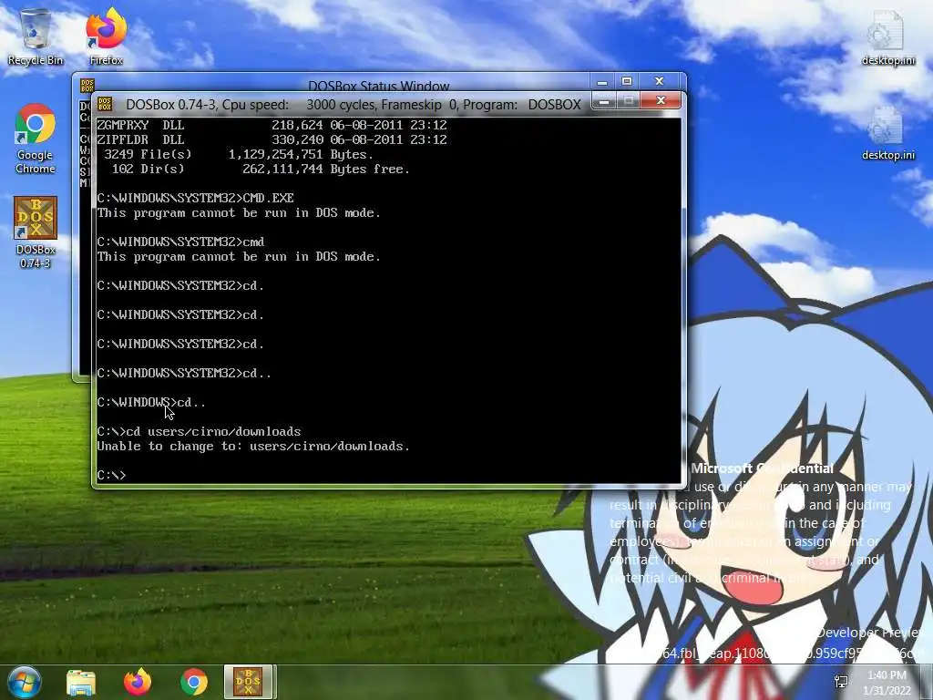The width and height of the screenshot is (933, 700).
Task: Click the 102 Dir(s) bytes free line
Action: (261, 169)
